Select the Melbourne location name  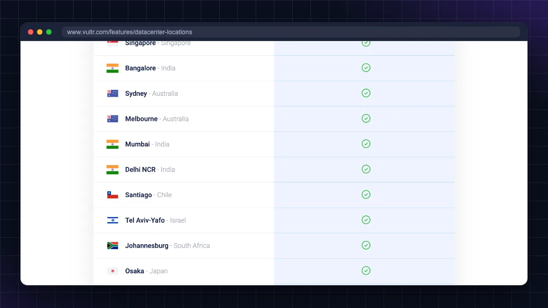142,119
